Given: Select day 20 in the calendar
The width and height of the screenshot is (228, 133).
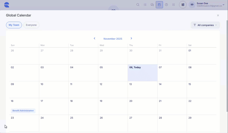Looking at the screenshot, I should [143, 106].
